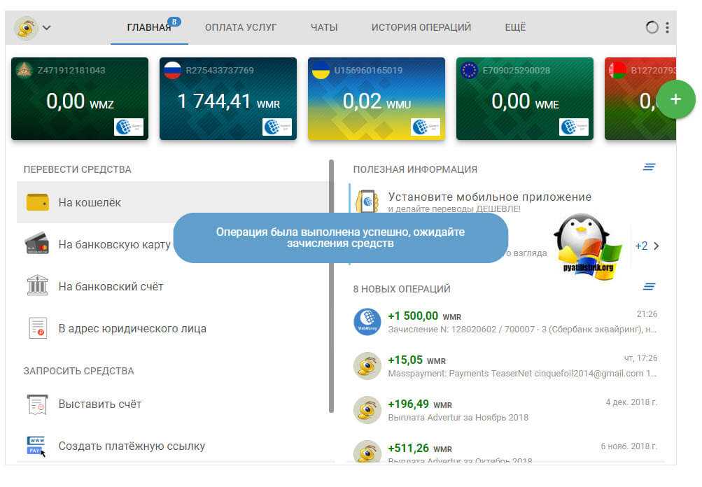Click Установите мобильное приложение link
The width and height of the screenshot is (702, 487).
tap(489, 197)
